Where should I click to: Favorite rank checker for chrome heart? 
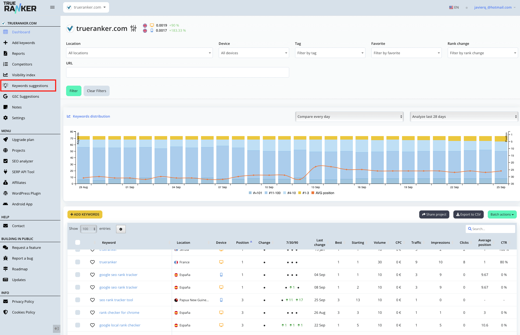tap(92, 312)
